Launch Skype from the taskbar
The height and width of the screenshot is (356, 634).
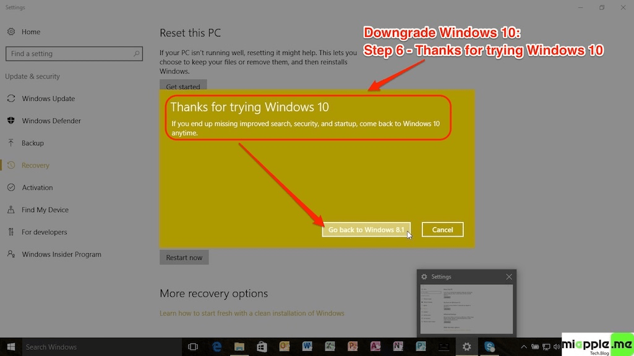coord(490,347)
